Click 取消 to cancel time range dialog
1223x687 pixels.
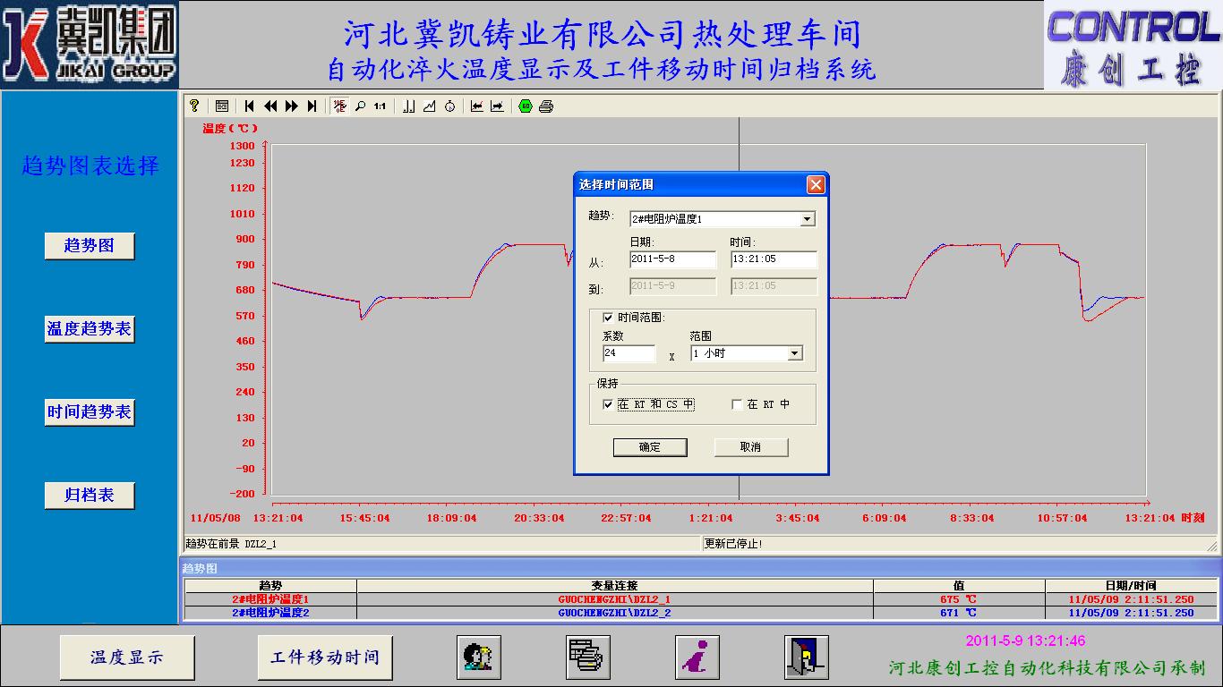click(750, 447)
